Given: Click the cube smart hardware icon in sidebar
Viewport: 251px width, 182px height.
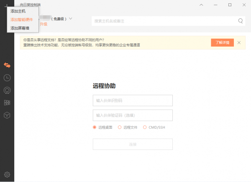Looking at the screenshot, I should (x=7, y=115).
